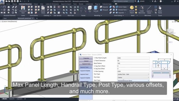This screenshot has height=101, width=179.
Task: Click the Panel Clearance field showing 60
Action: click(133, 61)
